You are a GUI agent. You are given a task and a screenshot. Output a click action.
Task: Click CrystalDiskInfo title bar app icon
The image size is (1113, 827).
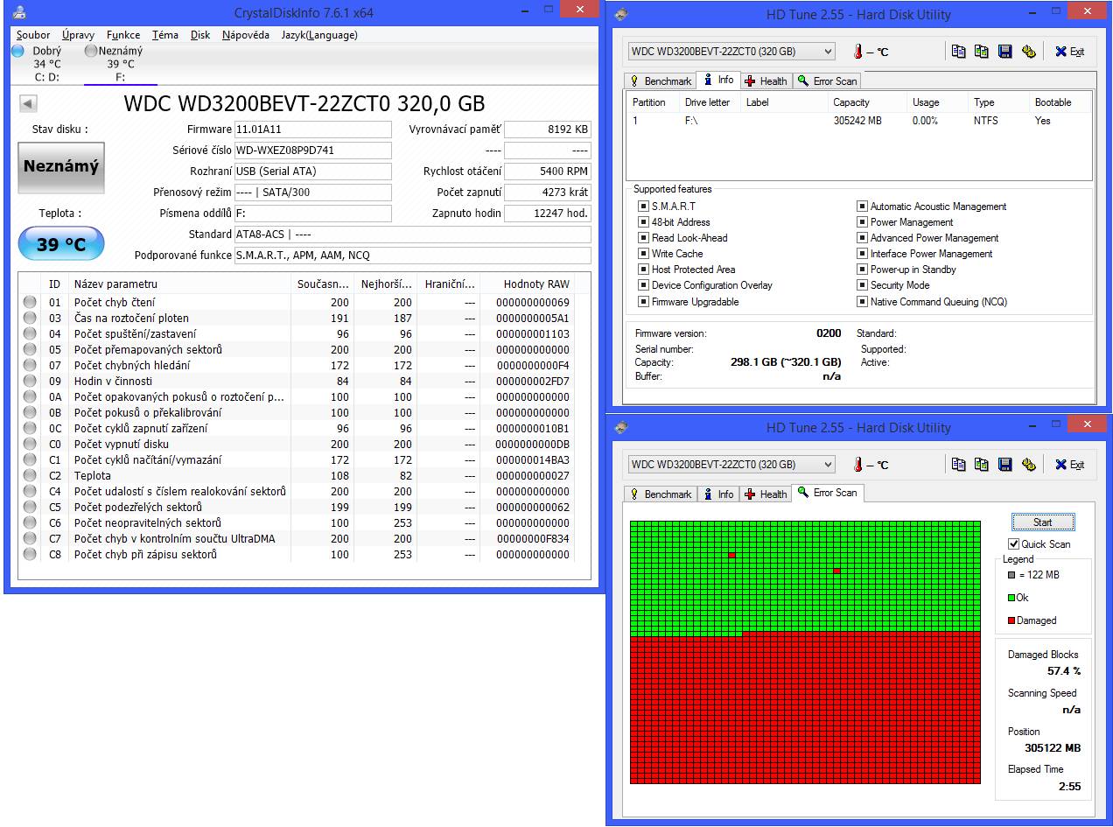pyautogui.click(x=18, y=12)
